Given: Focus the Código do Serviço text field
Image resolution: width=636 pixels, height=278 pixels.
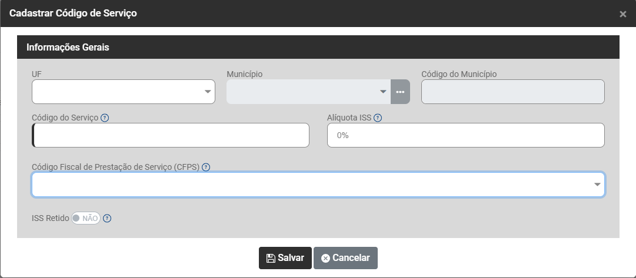Looking at the screenshot, I should click(171, 135).
